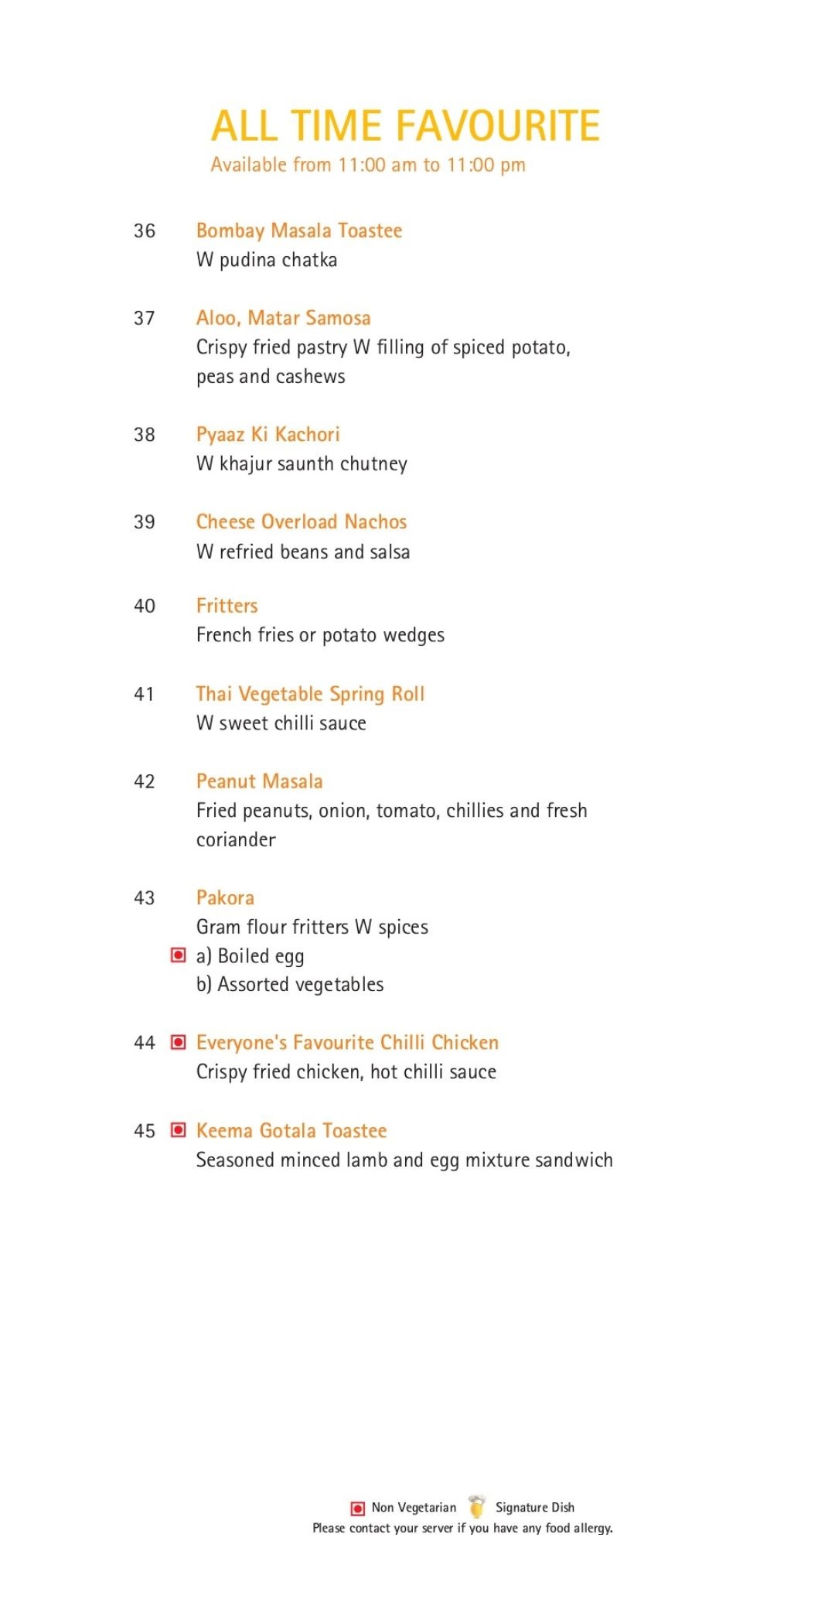835x1606 pixels.
Task: Click the Signature Dish chef icon in footer
Action: tap(477, 1506)
